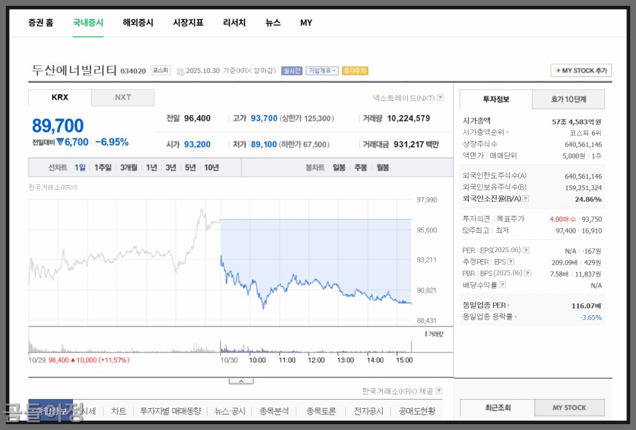This screenshot has height=430, width=636.
Task: Open the MY menu
Action: click(x=306, y=23)
